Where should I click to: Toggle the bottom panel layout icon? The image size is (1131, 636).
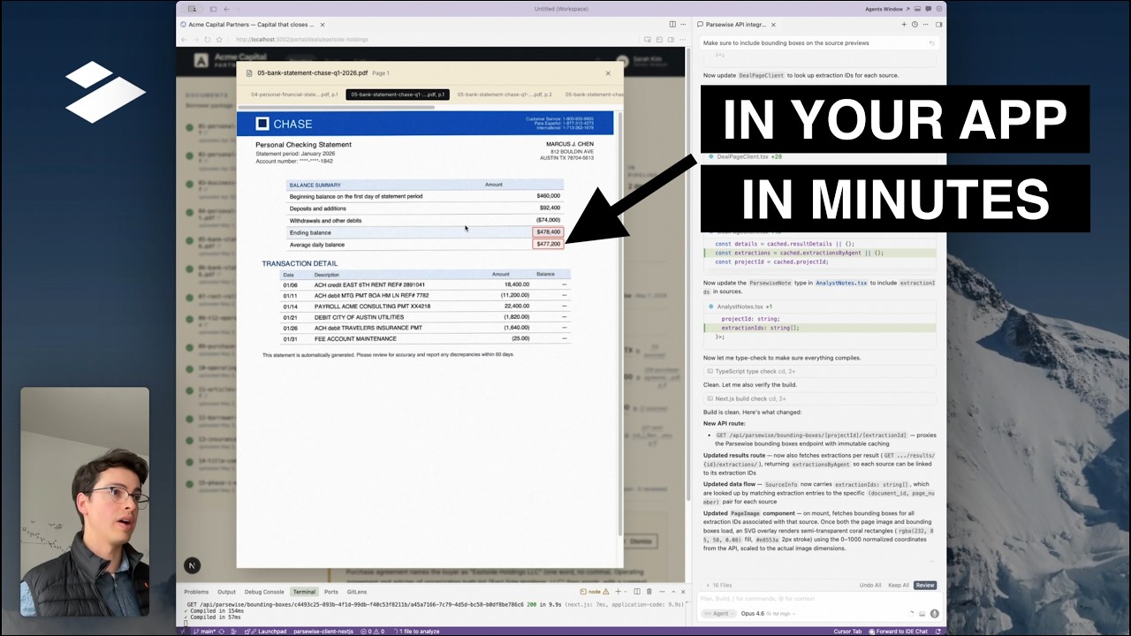coord(919,9)
